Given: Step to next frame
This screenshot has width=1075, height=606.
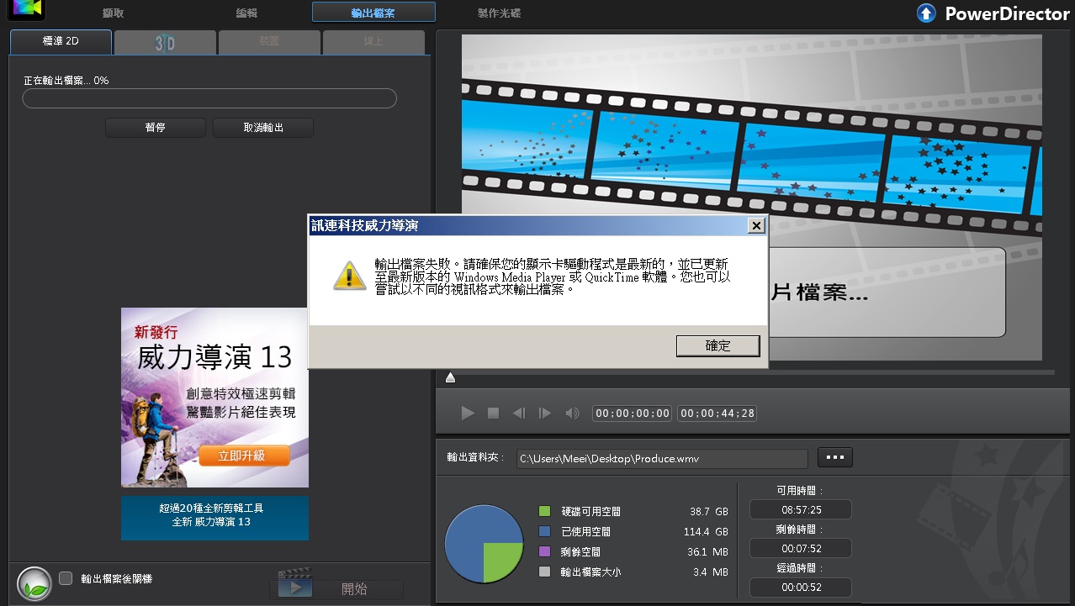Looking at the screenshot, I should click(x=545, y=413).
